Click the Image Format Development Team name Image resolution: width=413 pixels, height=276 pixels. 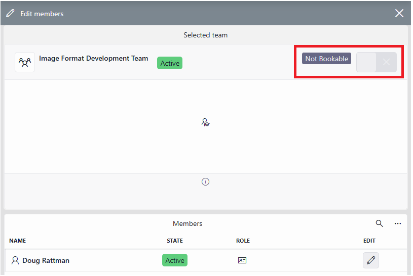point(94,58)
